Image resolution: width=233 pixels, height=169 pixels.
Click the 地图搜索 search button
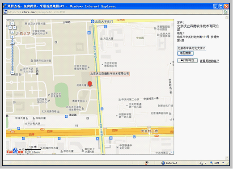click(x=185, y=53)
